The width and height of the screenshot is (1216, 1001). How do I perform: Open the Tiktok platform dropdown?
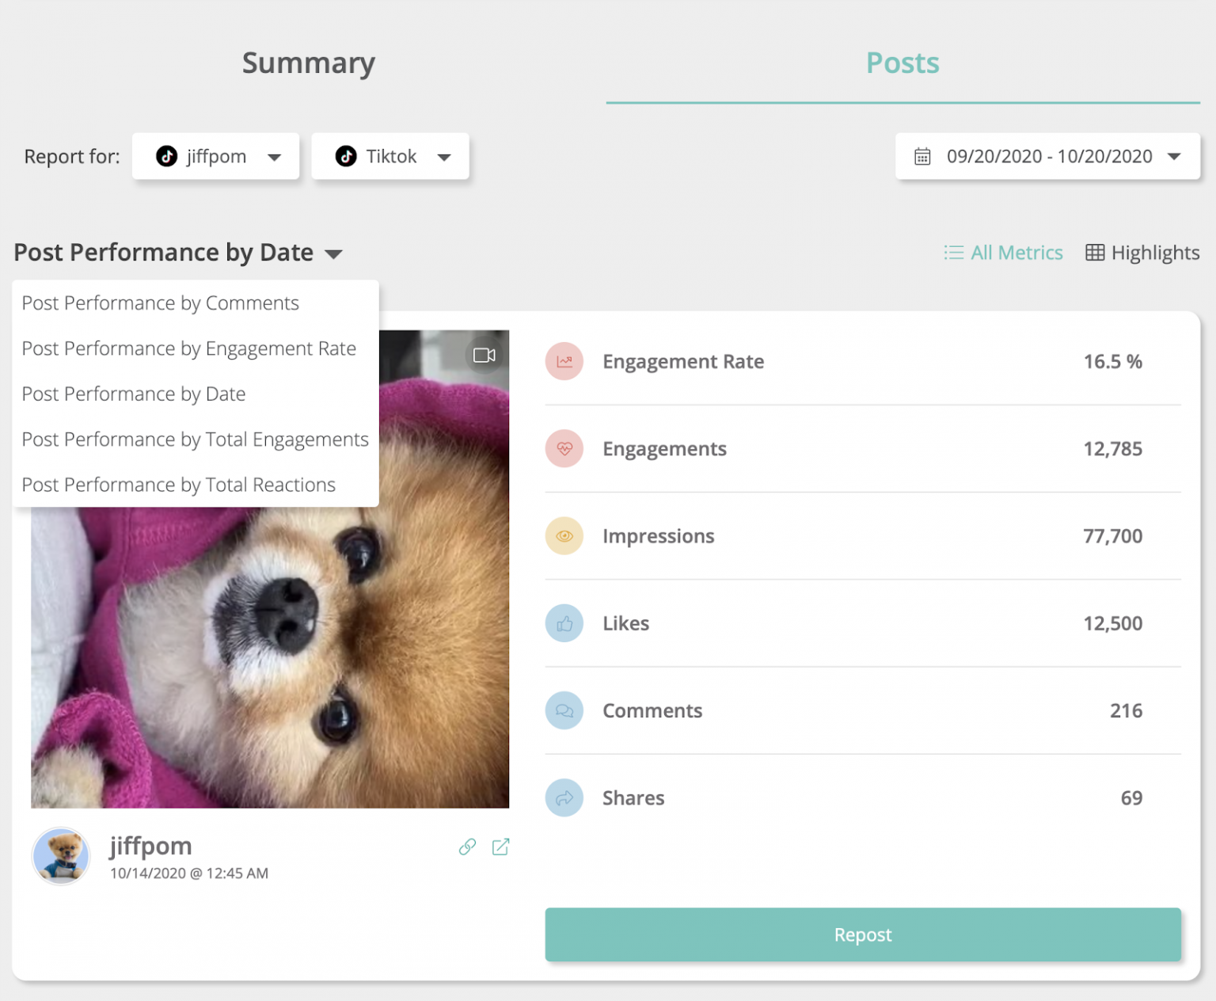(390, 156)
